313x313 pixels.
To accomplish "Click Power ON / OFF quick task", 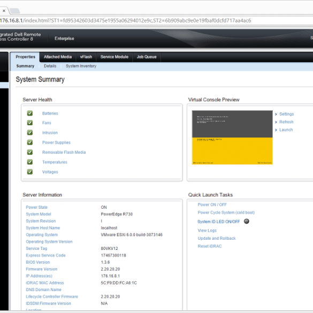I will tap(212, 204).
